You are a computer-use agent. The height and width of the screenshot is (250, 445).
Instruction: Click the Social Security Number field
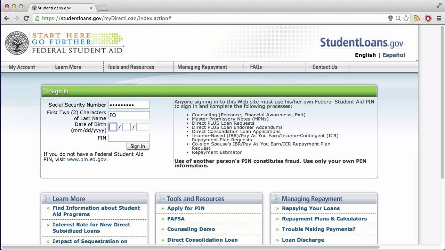coord(129,105)
